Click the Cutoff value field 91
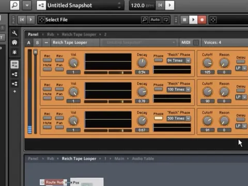Image resolution: width=248 pixels, height=186 pixels. pos(207,130)
